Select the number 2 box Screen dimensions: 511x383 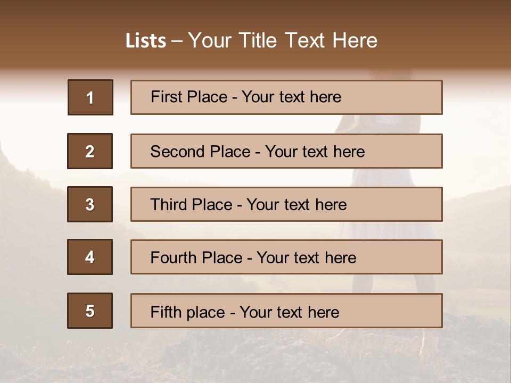tap(90, 151)
